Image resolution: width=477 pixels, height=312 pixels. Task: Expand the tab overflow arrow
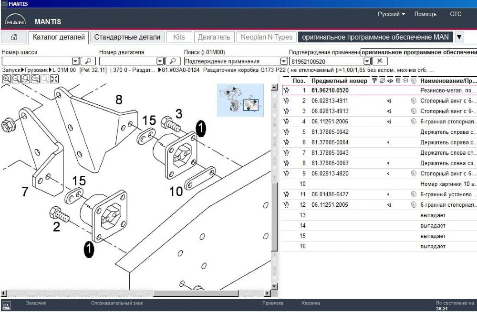pos(459,37)
